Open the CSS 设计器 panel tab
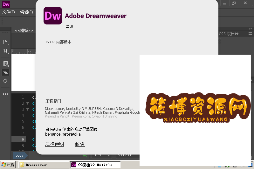 pos(229,34)
